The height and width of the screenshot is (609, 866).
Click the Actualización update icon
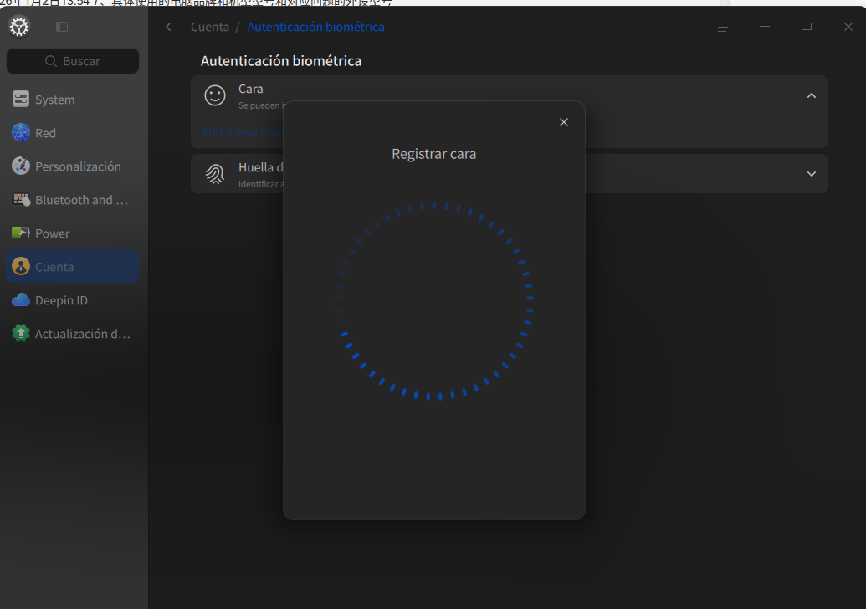21,334
